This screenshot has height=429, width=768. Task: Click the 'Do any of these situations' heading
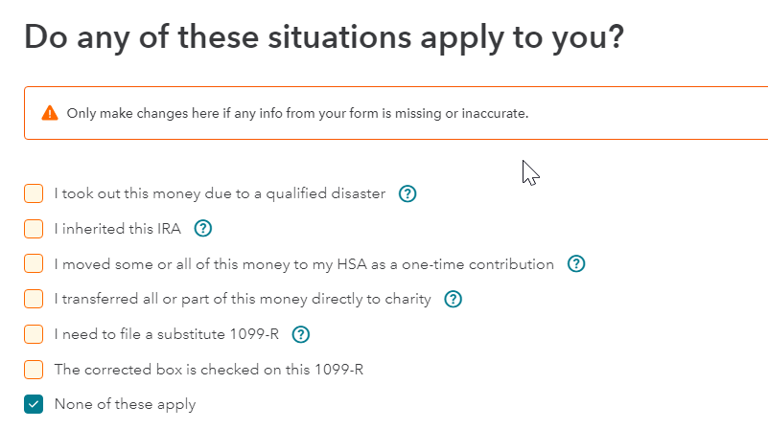point(324,37)
